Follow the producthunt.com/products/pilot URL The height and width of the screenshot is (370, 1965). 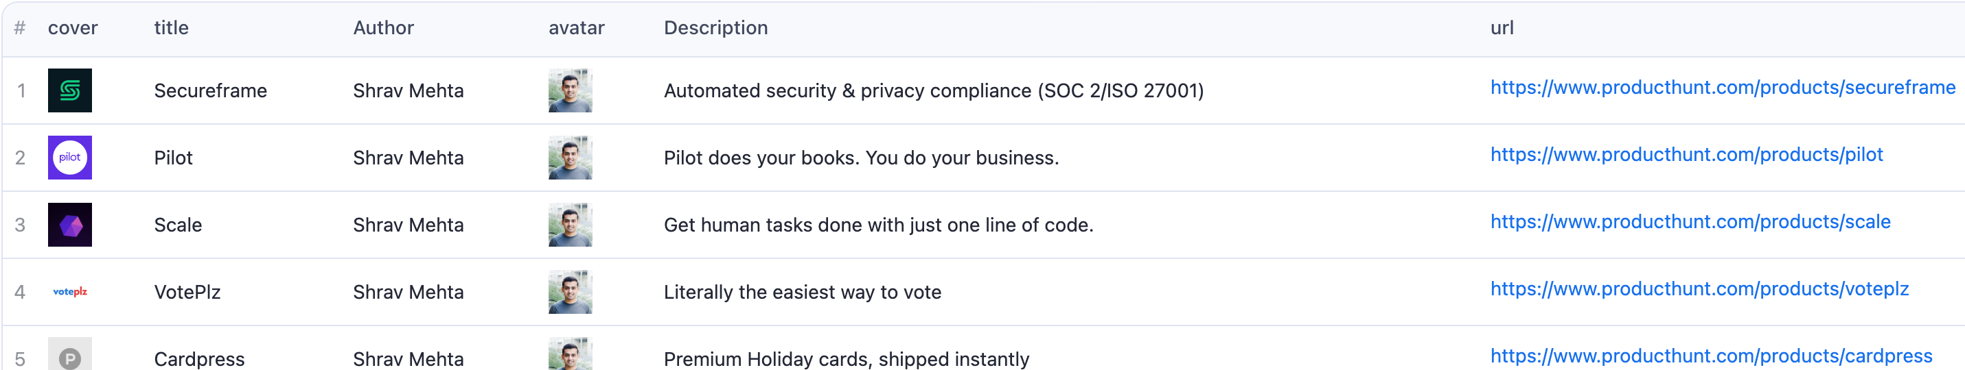point(1686,155)
